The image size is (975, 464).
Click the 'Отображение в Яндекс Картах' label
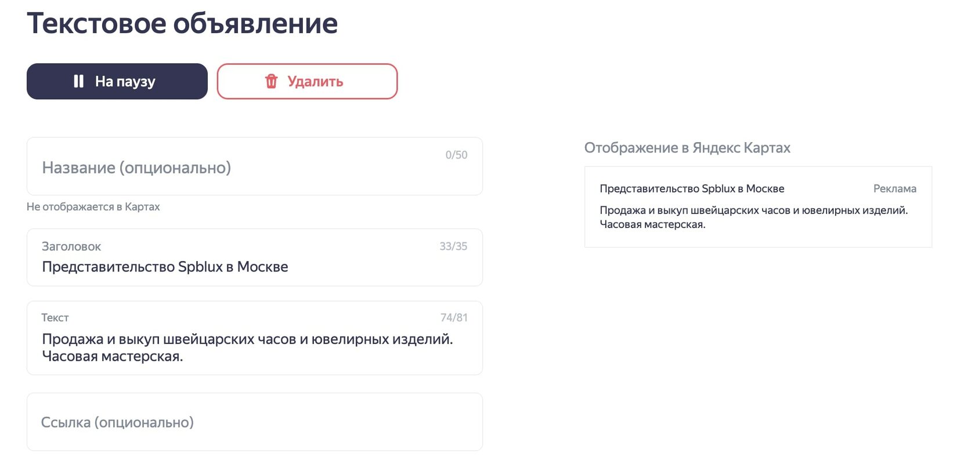pyautogui.click(x=687, y=148)
